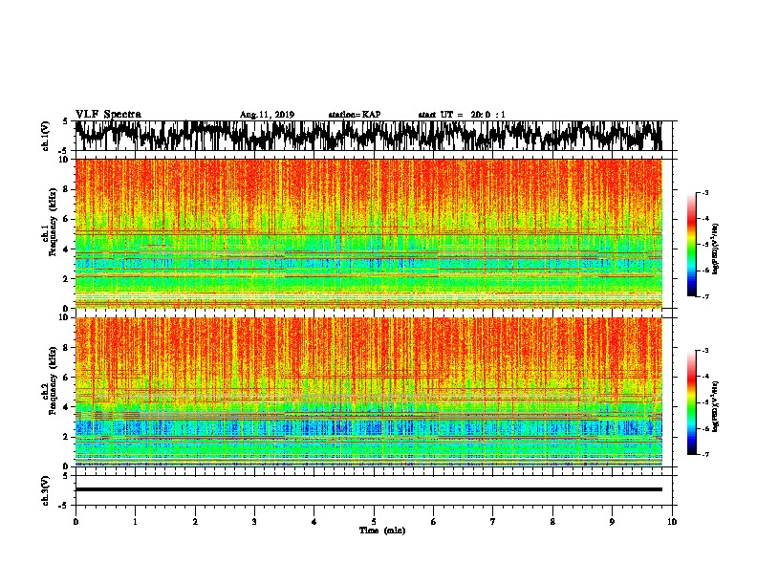Click the "station=KAP" label
The height and width of the screenshot is (585, 757).
[x=355, y=115]
